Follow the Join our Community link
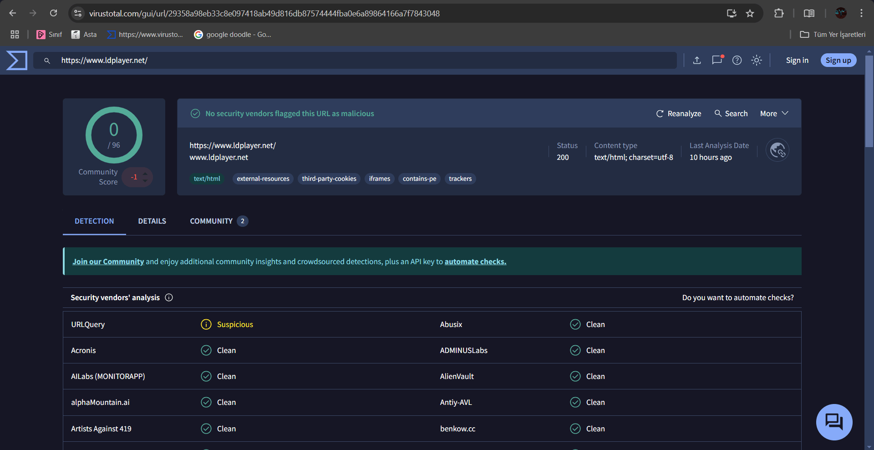Viewport: 874px width, 450px height. (108, 261)
